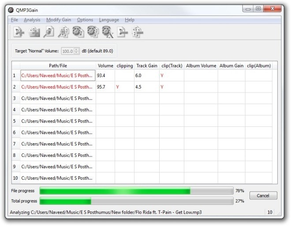The width and height of the screenshot is (291, 226).
Task: Click the Track Gain column header
Action: (147, 66)
